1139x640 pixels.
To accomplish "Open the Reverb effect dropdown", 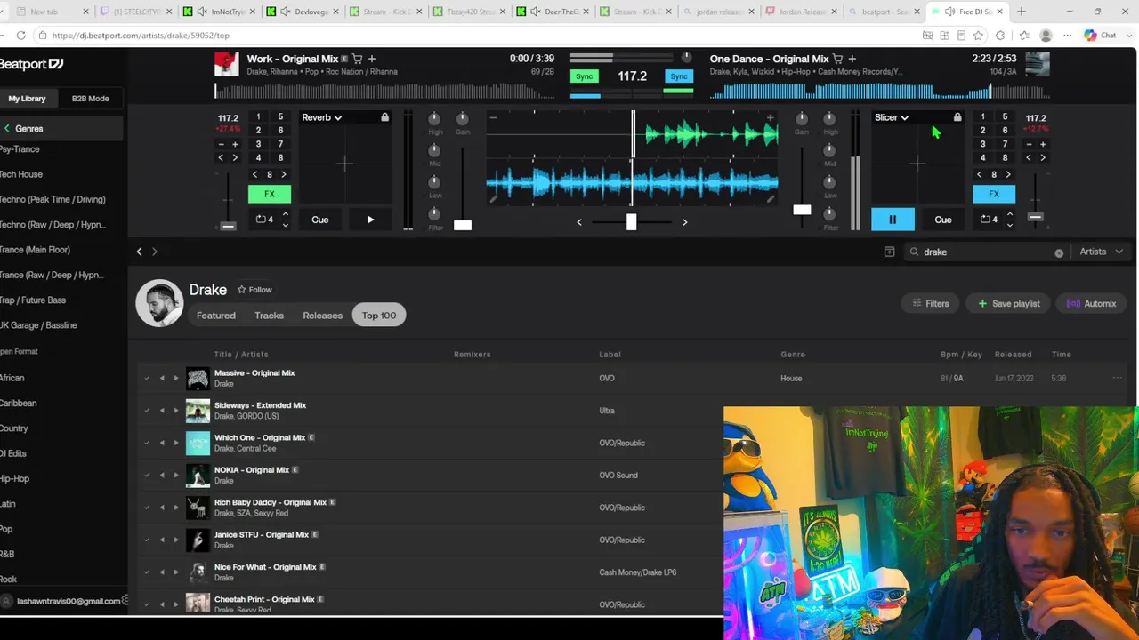I will 322,117.
